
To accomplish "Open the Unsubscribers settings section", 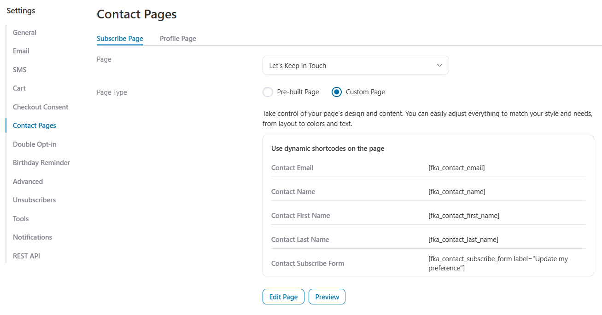I will point(34,200).
